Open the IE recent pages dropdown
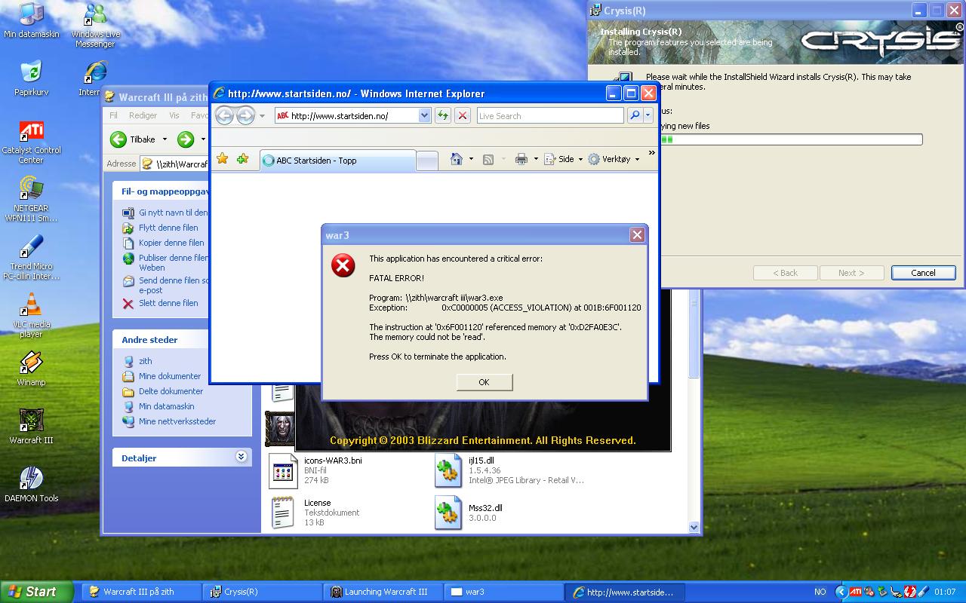This screenshot has width=966, height=603. click(262, 116)
